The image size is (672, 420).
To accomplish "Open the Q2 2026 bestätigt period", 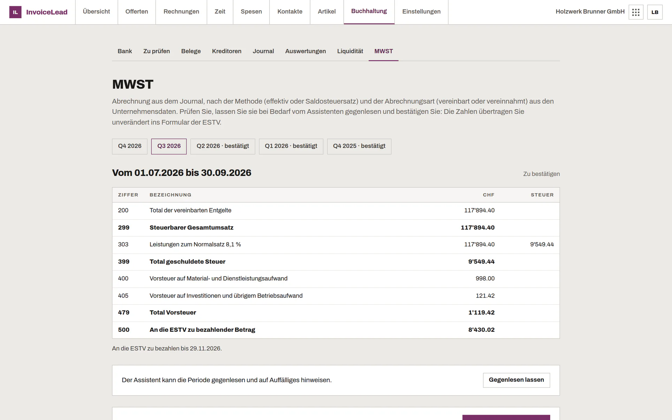I will 223,146.
